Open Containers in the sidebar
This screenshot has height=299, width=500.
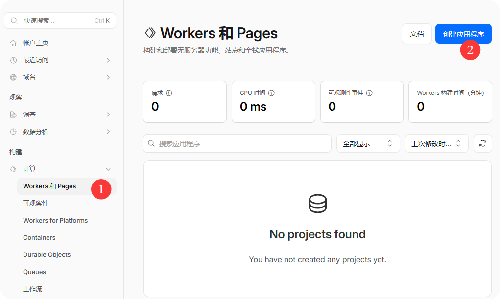point(39,237)
